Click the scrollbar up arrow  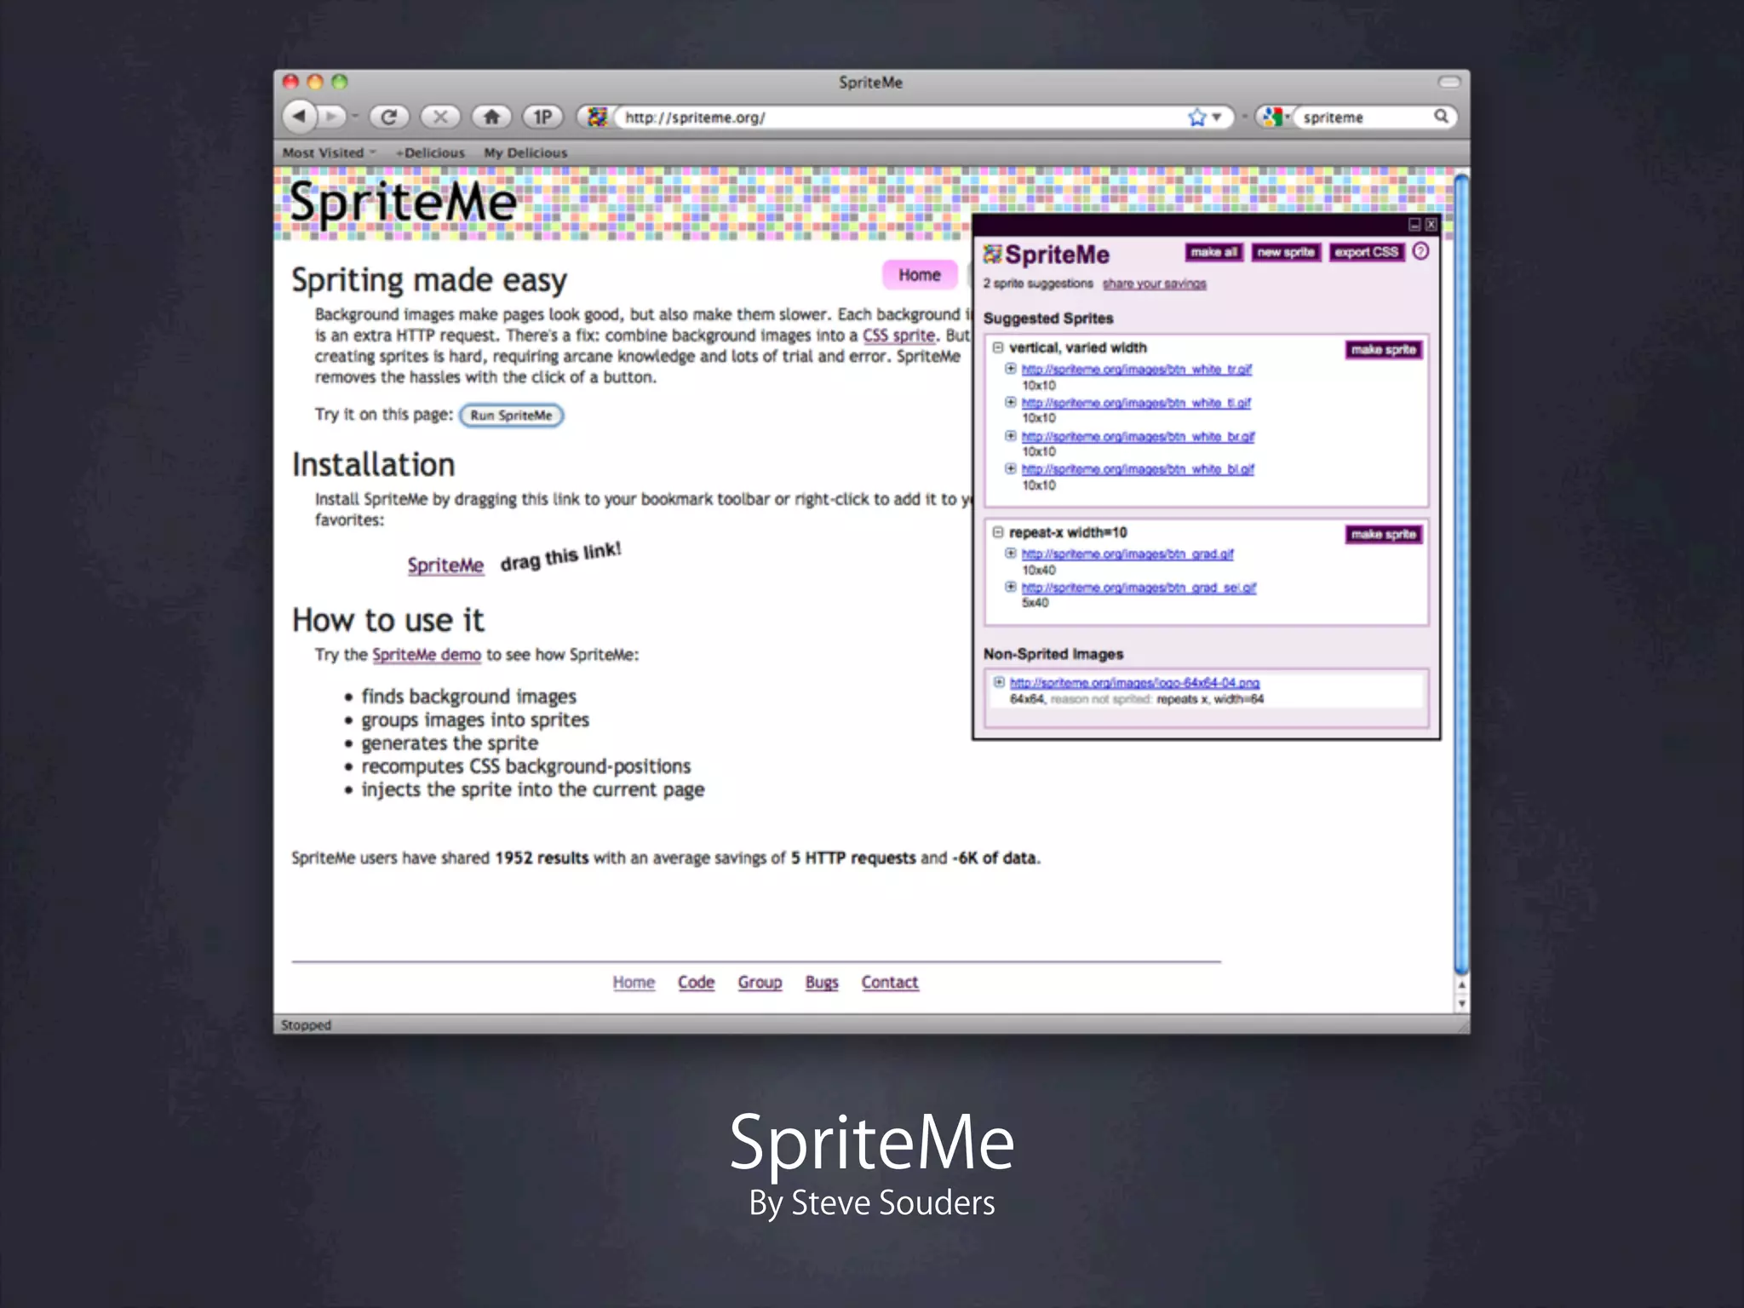tap(1461, 985)
